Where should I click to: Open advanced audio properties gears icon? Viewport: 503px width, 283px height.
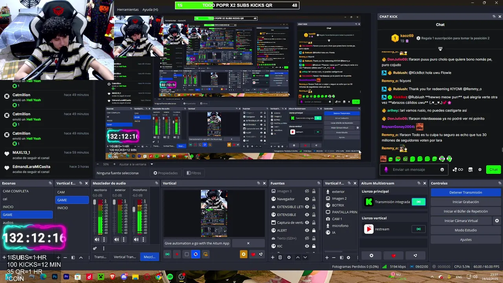95,248
